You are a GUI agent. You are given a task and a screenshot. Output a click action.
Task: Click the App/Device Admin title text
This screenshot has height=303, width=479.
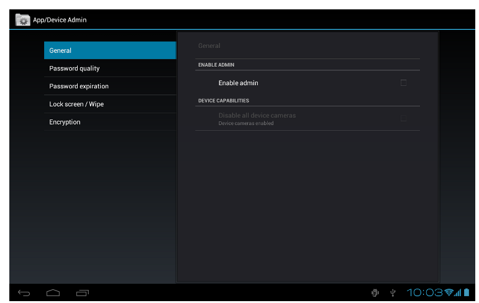[60, 20]
